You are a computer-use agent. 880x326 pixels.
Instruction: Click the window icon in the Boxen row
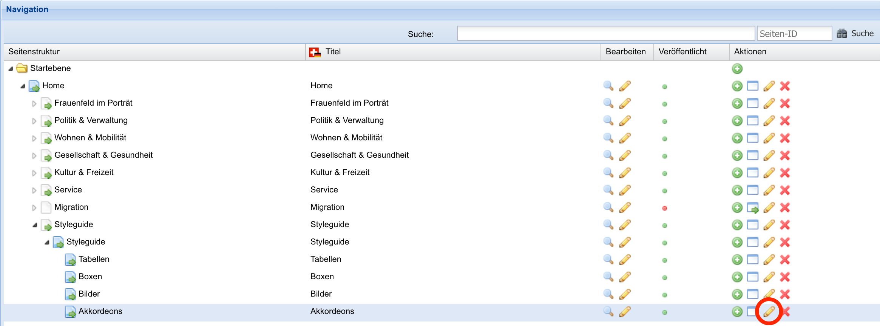pos(753,277)
